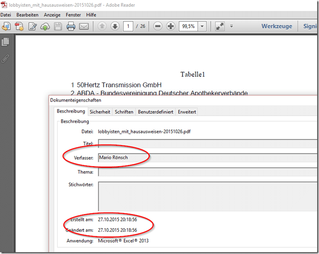
Task: Click the Adobe Reader title bar icon
Action: pos(4,5)
